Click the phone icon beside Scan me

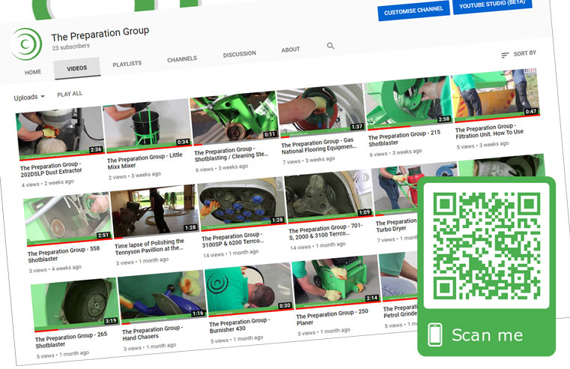click(434, 334)
